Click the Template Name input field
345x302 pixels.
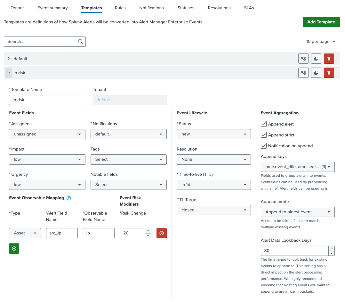pos(46,100)
